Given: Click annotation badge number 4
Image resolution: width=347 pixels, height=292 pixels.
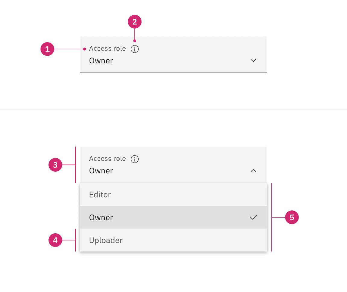Looking at the screenshot, I should tap(55, 240).
